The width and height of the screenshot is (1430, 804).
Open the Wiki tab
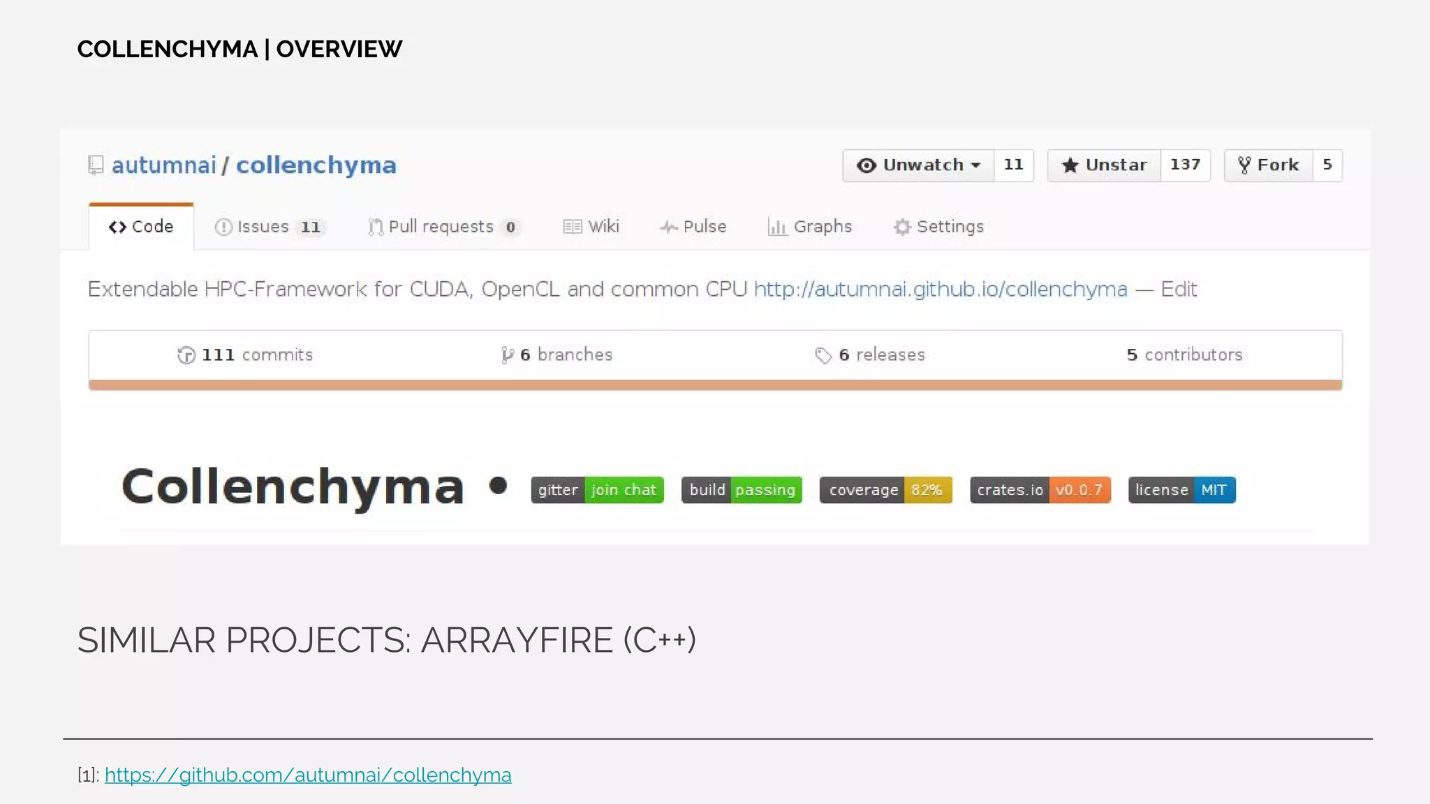(591, 227)
